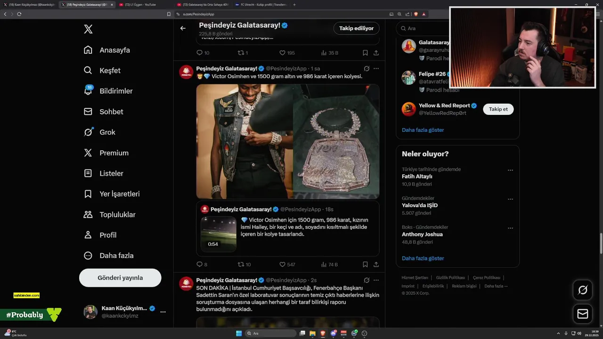Screen dimensions: 603x339
Task: Open Gizlilik Politikası footer link
Action: [x=450, y=278]
